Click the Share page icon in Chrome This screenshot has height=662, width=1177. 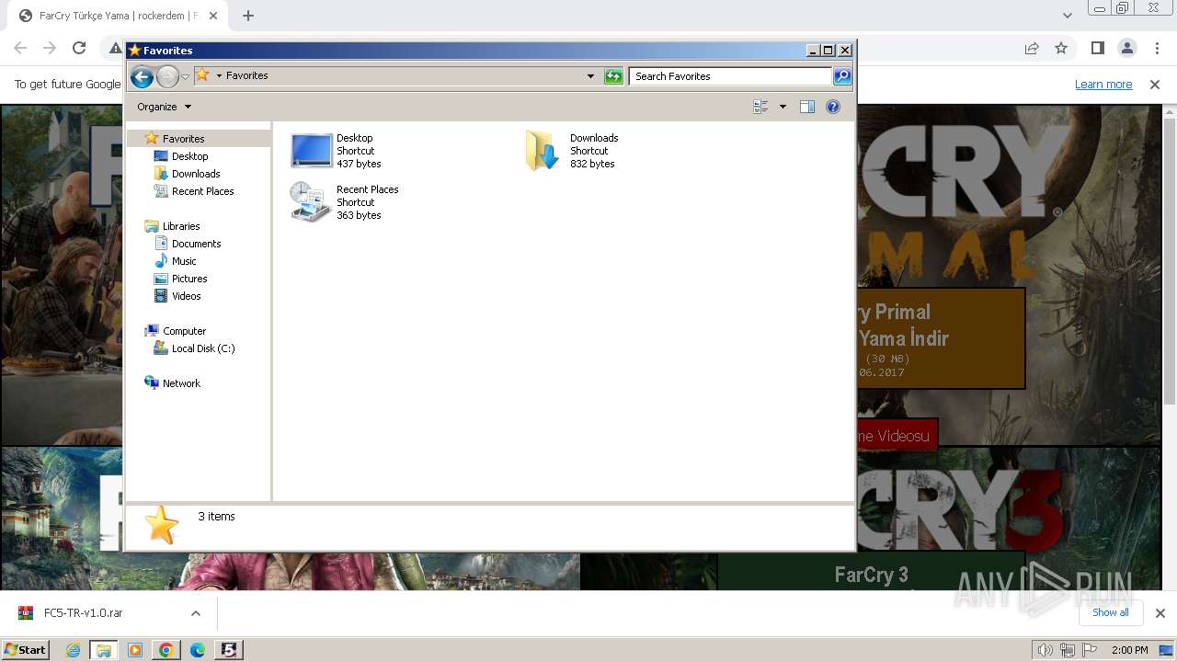point(1032,48)
